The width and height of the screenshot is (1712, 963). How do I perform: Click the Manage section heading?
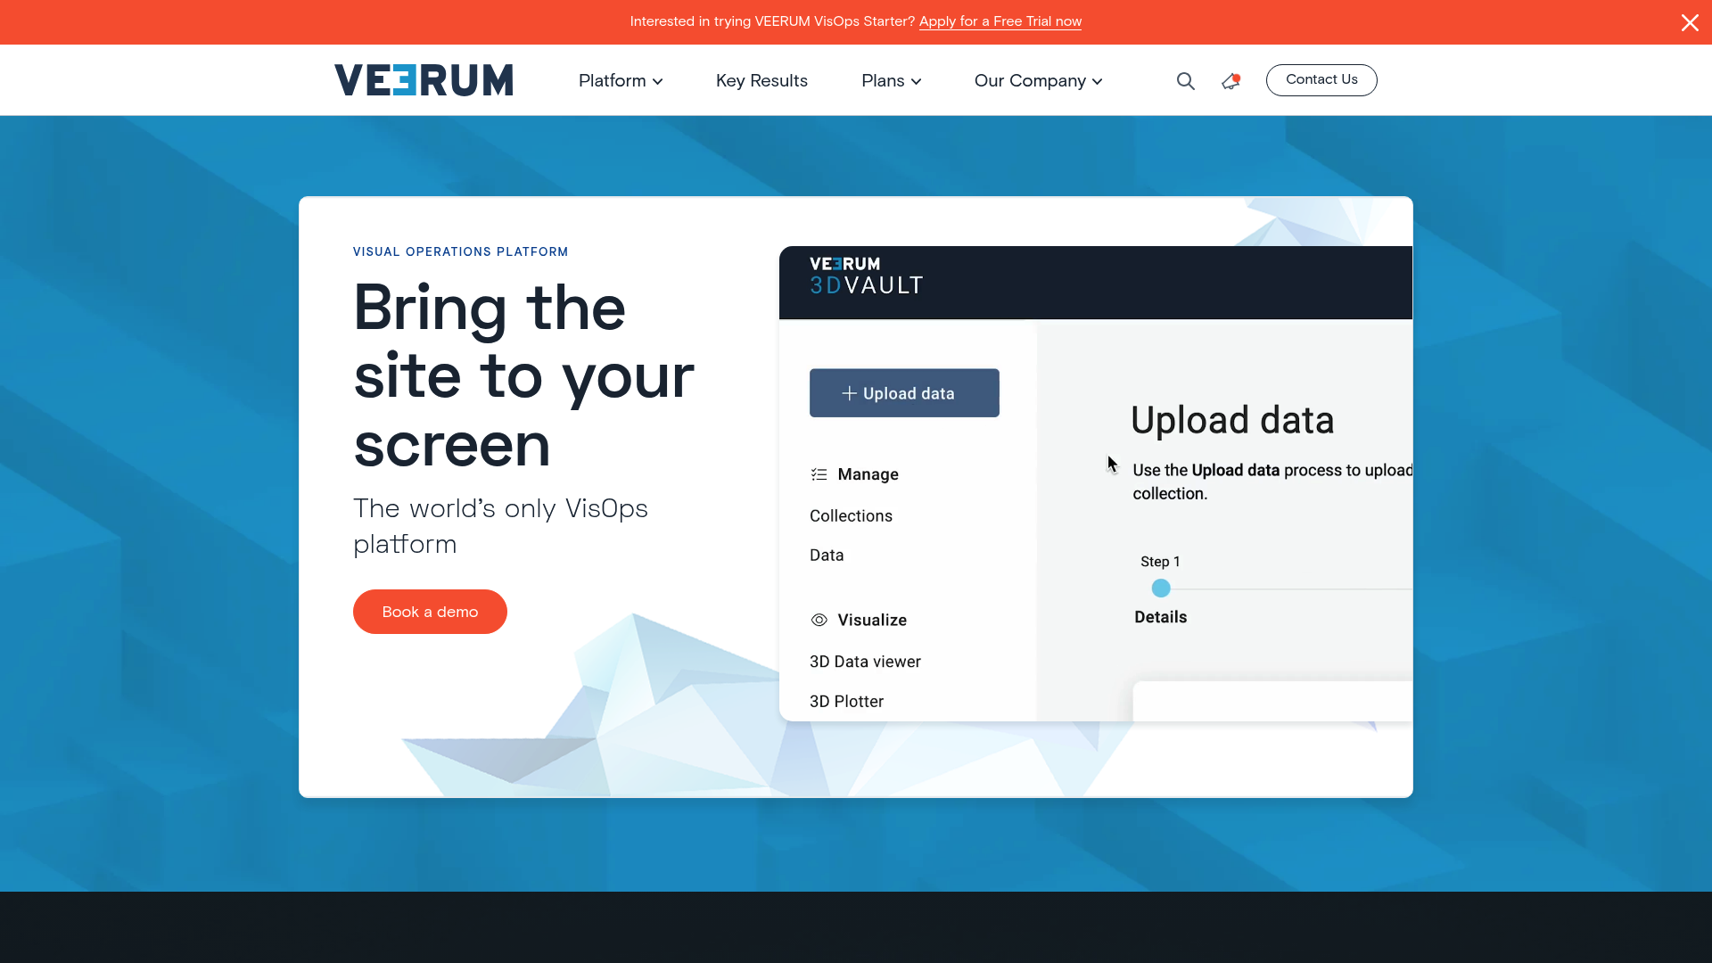868,474
